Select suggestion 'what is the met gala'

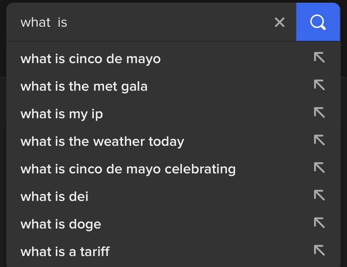(173, 86)
